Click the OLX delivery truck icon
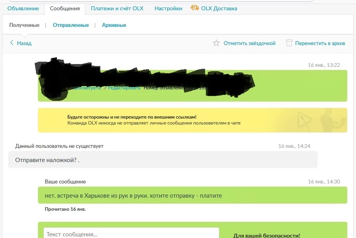Image resolution: width=356 pixels, height=238 pixels. coord(194,8)
